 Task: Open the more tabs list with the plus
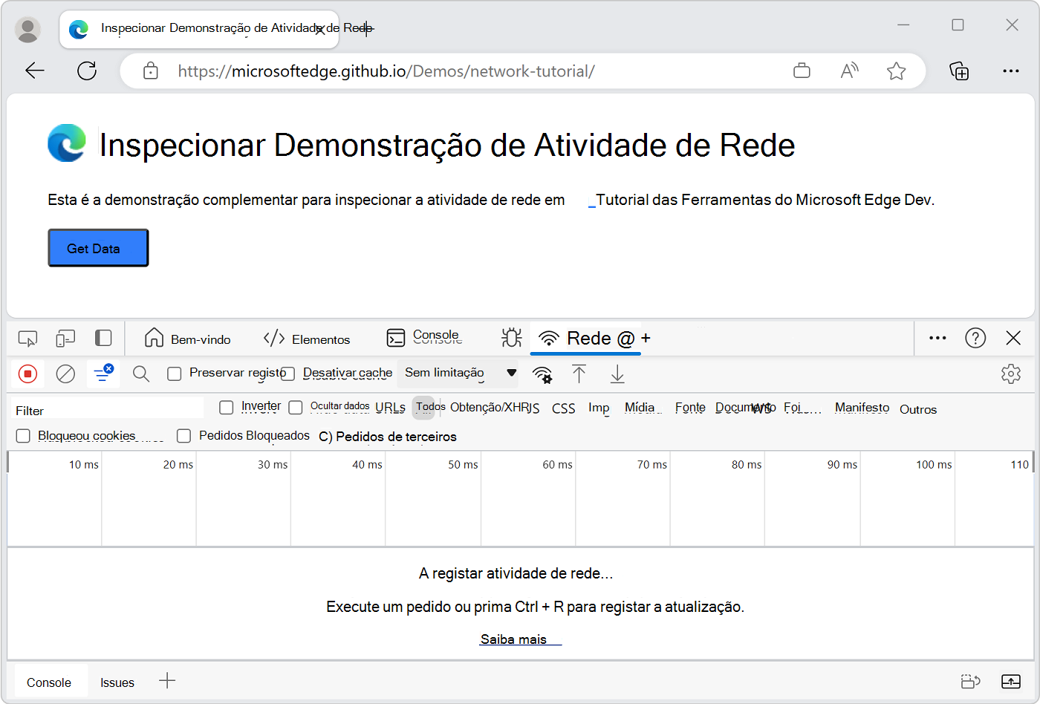(x=647, y=338)
